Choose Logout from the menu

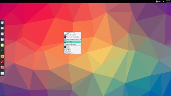coord(72,49)
